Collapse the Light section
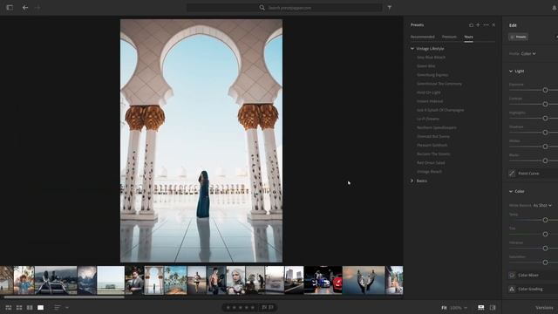The image size is (558, 314). pos(511,72)
